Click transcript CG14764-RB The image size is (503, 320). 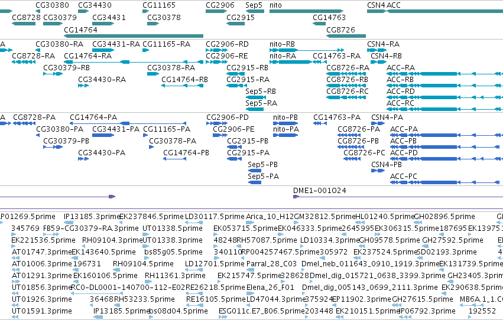click(182, 86)
